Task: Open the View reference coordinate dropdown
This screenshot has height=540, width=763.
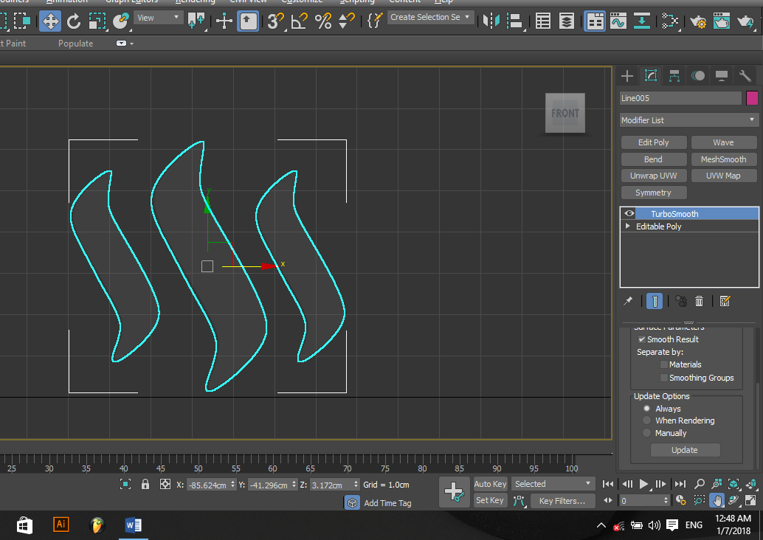Action: [x=158, y=18]
